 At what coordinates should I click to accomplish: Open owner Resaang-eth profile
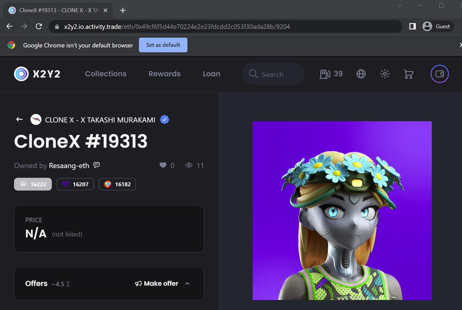69,166
